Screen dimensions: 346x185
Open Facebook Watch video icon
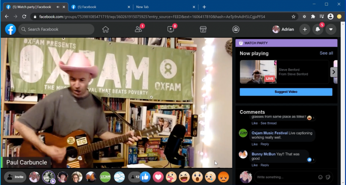171,29
